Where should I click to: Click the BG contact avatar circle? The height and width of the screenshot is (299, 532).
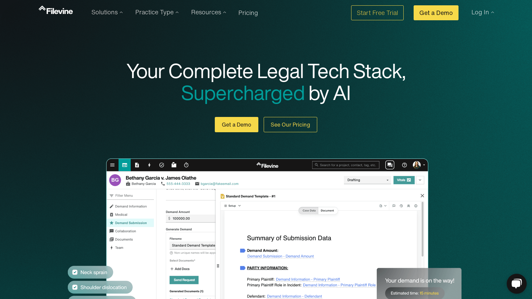pyautogui.click(x=115, y=180)
